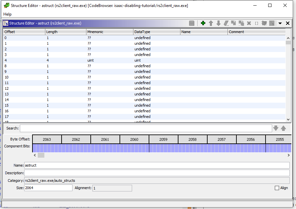
Task: Click the table's vertical scrollbar up arrow
Action: (288, 38)
